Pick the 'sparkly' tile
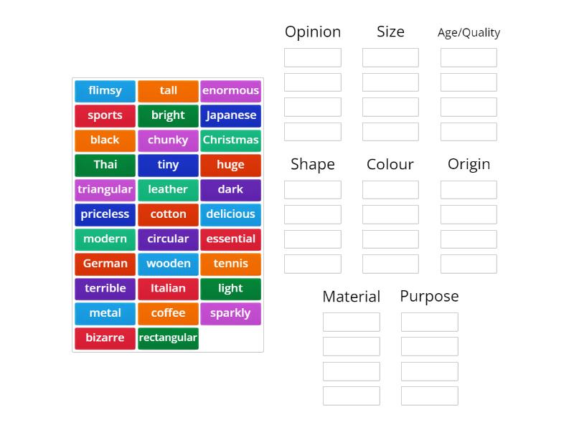574x430 pixels. pos(231,313)
